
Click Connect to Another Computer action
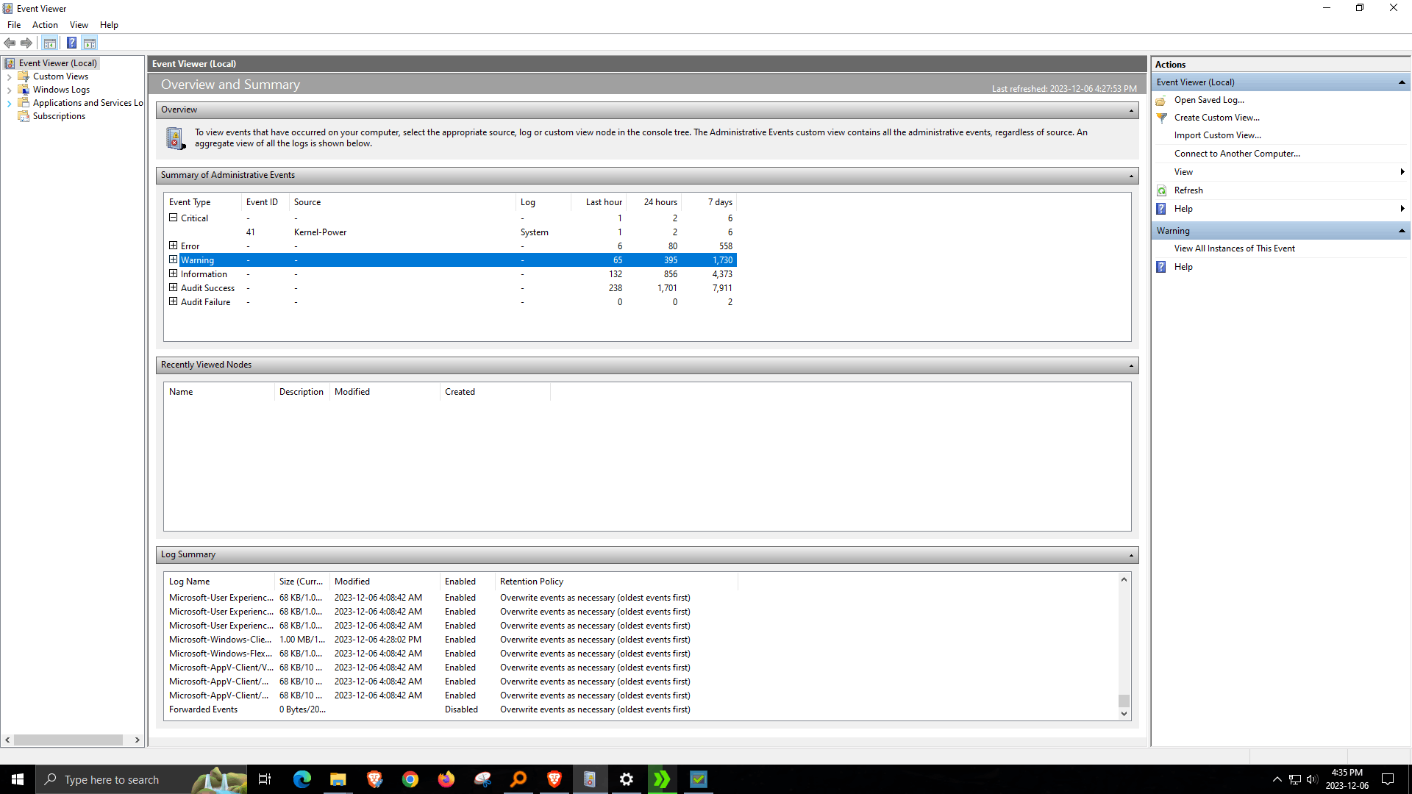(x=1237, y=154)
